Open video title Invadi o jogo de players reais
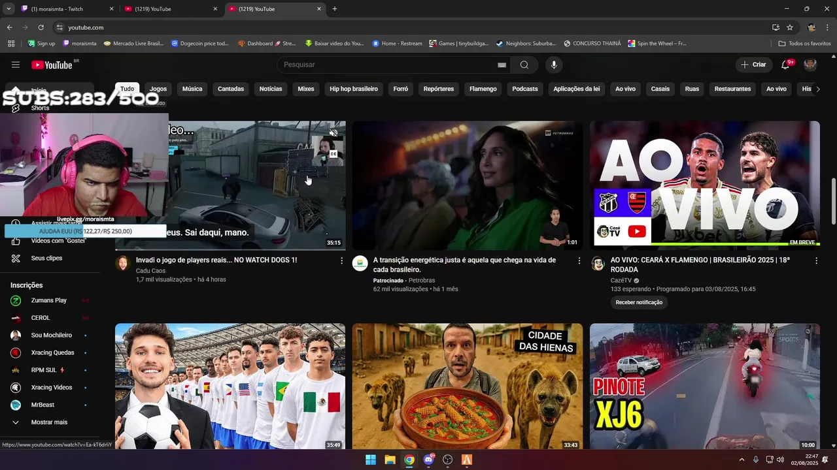This screenshot has height=470, width=837. [x=216, y=260]
